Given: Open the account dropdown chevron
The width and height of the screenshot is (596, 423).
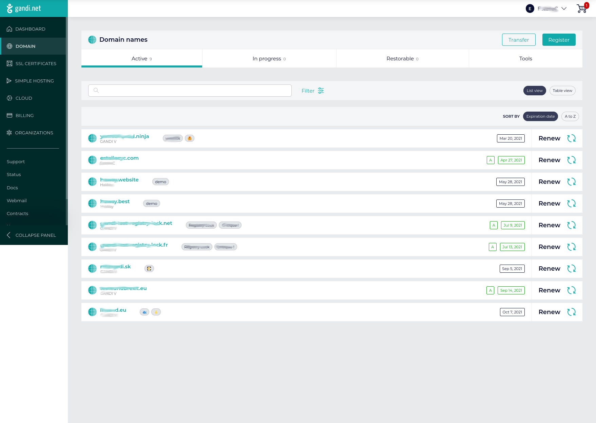Looking at the screenshot, I should (564, 8).
